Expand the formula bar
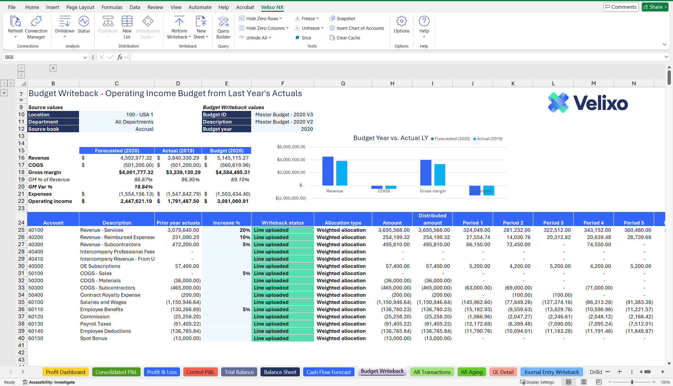 point(666,57)
